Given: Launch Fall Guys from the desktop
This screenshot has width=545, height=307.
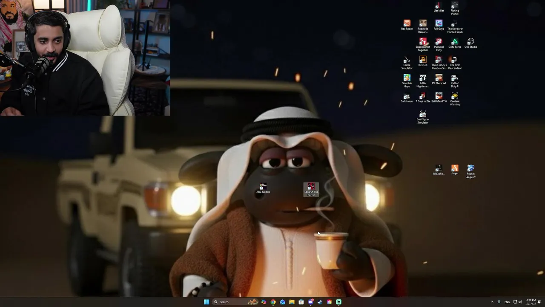Looking at the screenshot, I should point(439,25).
